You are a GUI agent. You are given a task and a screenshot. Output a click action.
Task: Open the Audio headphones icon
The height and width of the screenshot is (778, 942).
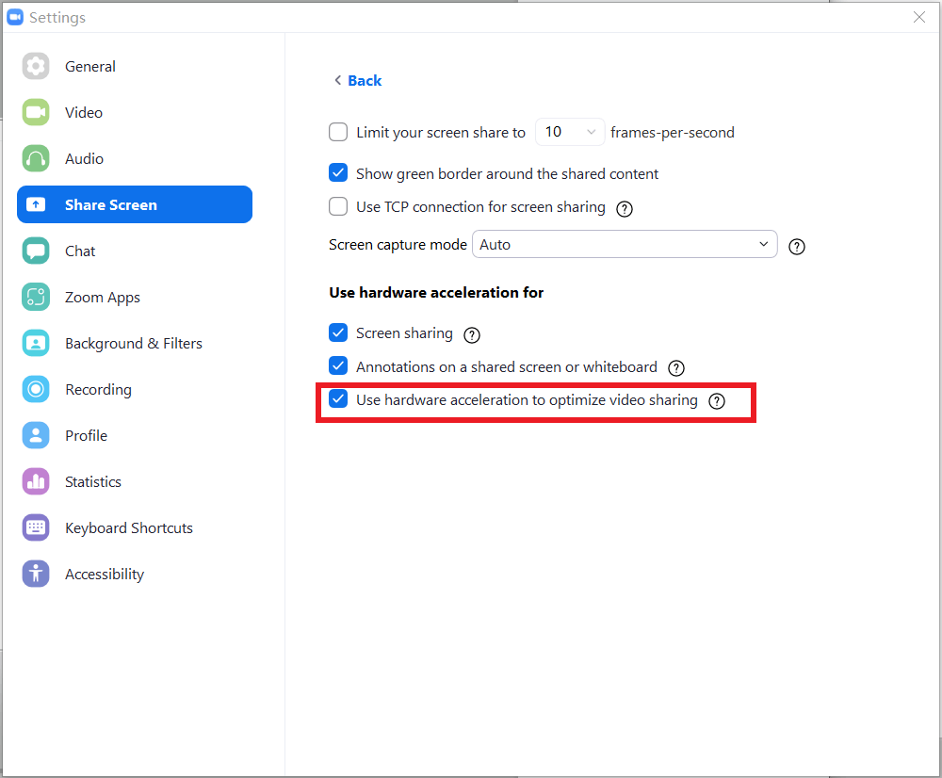coord(36,158)
